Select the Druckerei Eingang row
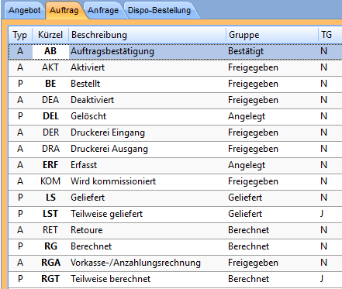This screenshot has height=289, width=342. coord(175,132)
